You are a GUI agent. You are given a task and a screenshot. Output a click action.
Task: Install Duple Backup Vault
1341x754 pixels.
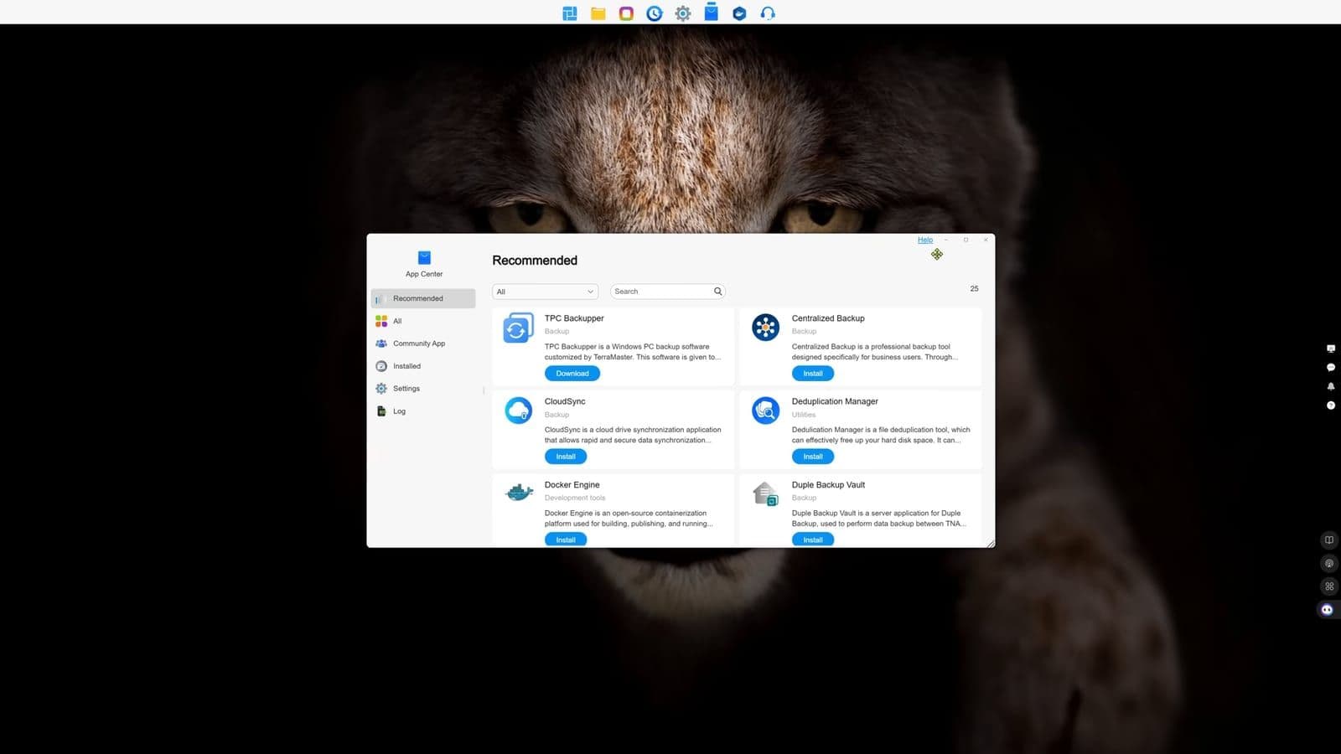(x=813, y=540)
